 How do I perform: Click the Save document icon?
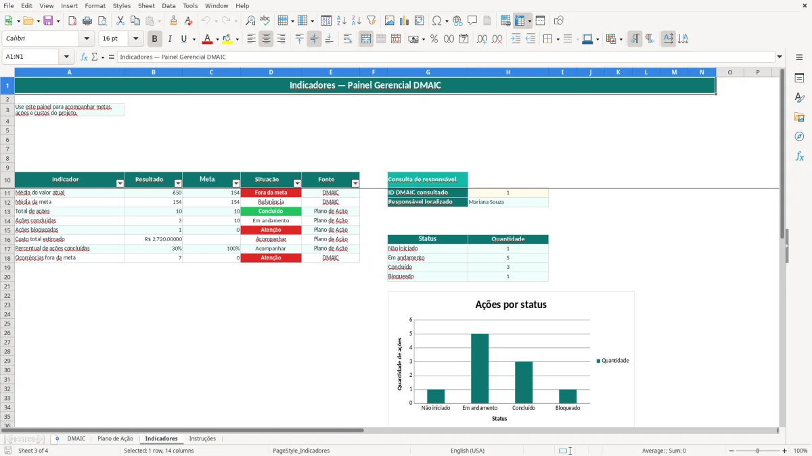(x=48, y=21)
